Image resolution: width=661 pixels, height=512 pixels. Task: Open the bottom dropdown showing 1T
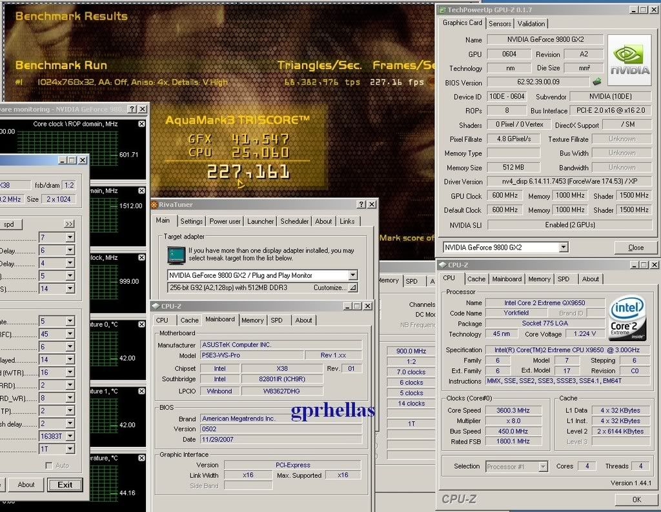70,449
